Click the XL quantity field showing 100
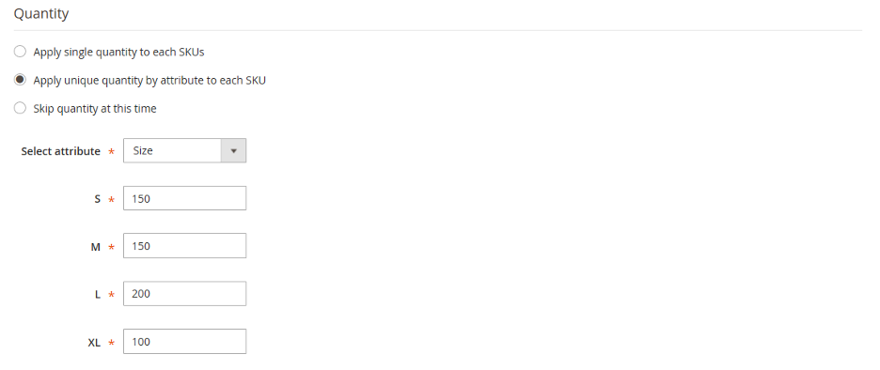This screenshot has height=370, width=880. coord(184,342)
